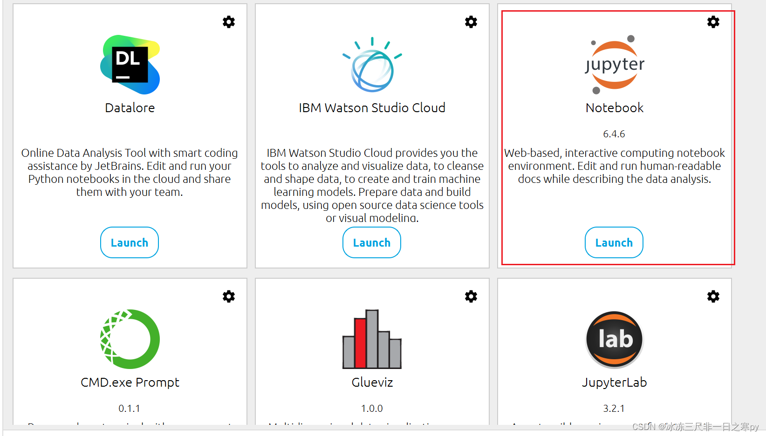Image resolution: width=766 pixels, height=436 pixels.
Task: Launch IBM Watson Studio Cloud
Action: (372, 242)
